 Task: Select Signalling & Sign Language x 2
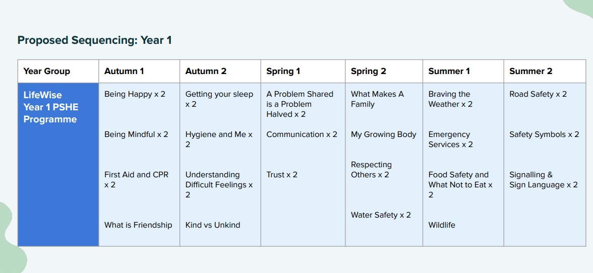[x=544, y=180]
